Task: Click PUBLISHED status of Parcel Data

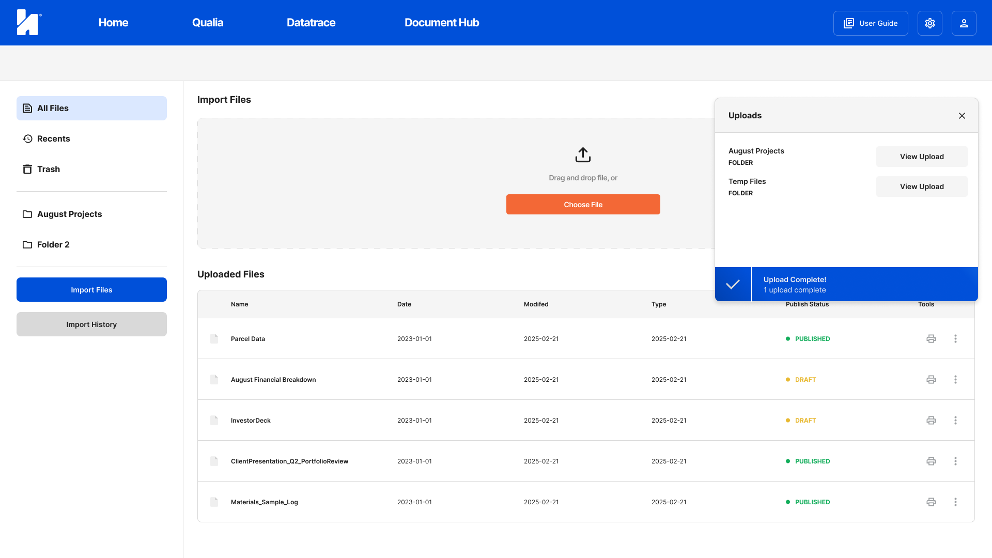Action: pyautogui.click(x=808, y=339)
